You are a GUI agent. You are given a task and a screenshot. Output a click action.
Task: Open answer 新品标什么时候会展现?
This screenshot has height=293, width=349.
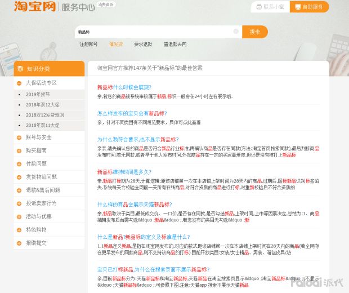[x=124, y=87]
